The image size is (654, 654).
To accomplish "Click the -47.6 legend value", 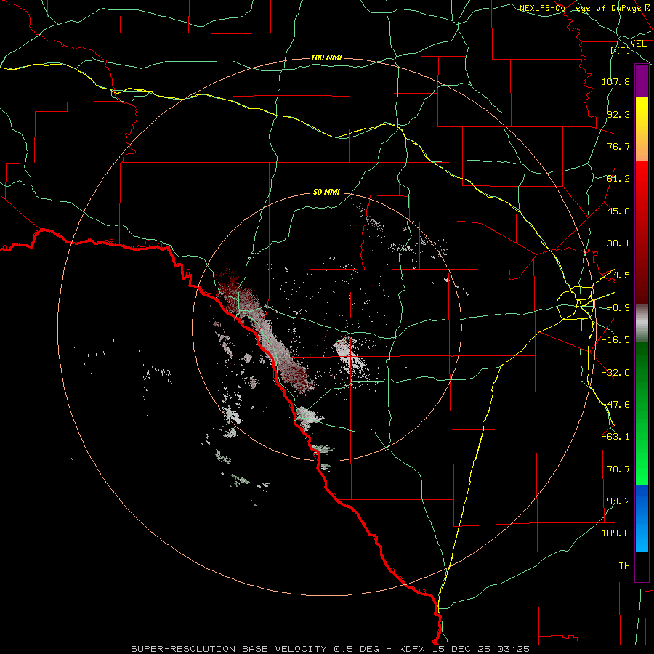I will (x=615, y=405).
